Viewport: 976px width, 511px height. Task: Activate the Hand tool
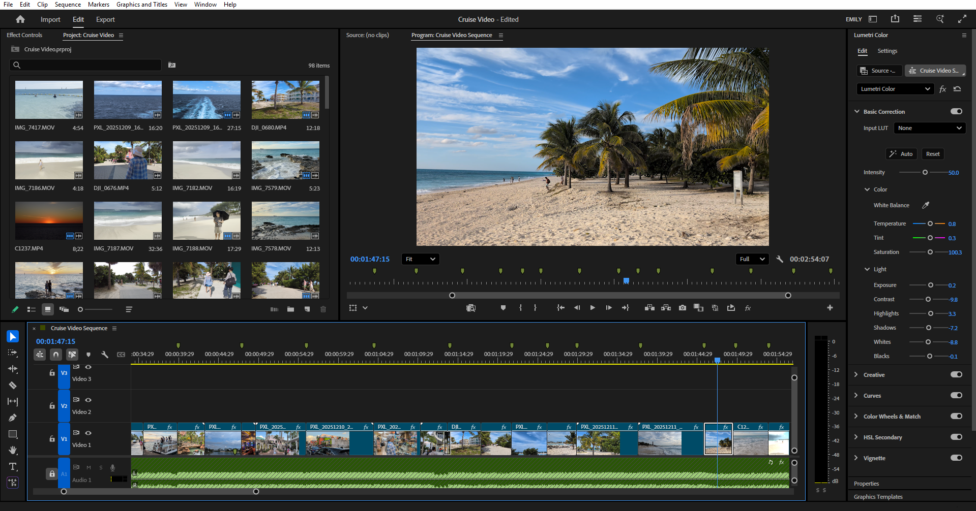coord(13,450)
